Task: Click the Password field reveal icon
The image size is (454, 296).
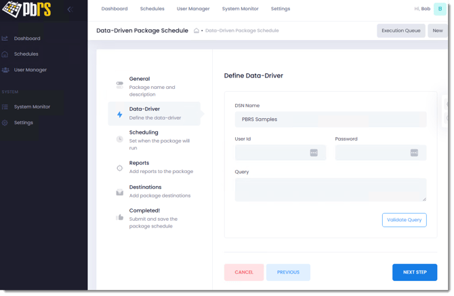Action: [x=414, y=153]
